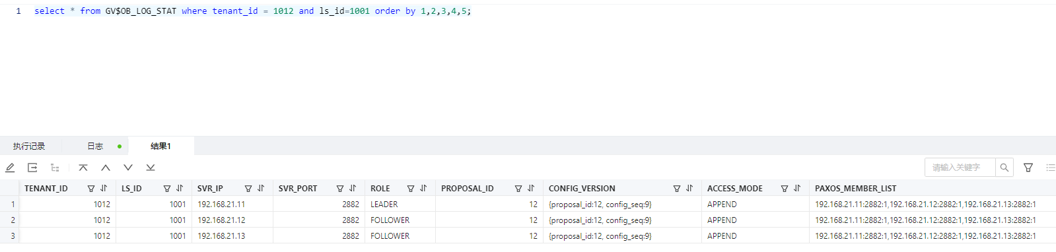Filter the SVR_PORT column
Image resolution: width=1056 pixels, height=252 pixels.
[340, 189]
